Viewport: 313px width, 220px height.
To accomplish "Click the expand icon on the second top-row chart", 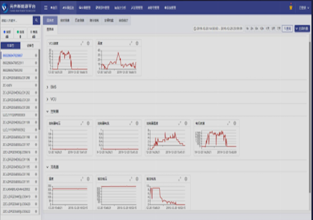I will click(131, 43).
